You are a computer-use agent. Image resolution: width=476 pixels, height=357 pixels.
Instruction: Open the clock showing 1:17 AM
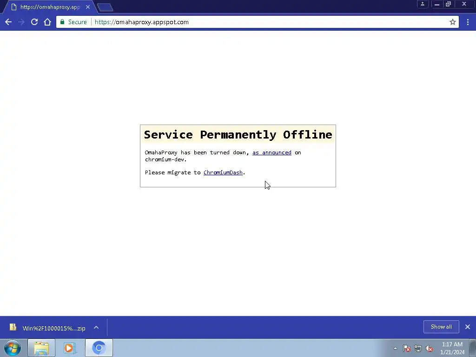(452, 348)
